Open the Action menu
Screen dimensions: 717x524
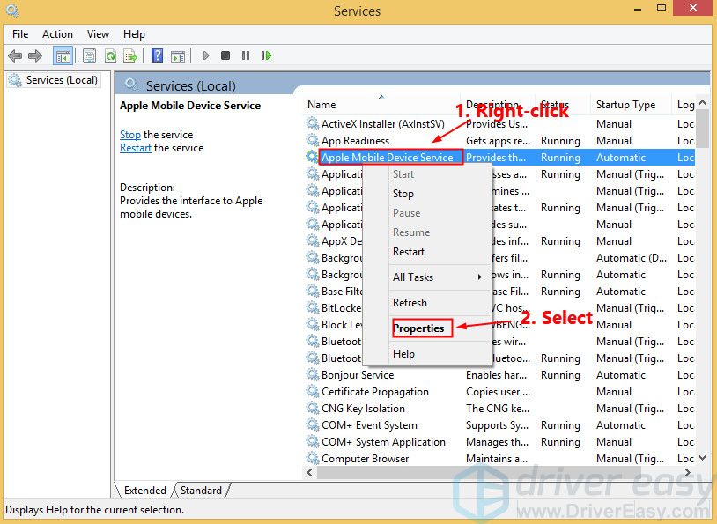coord(58,34)
